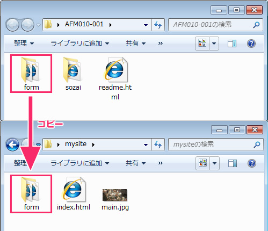Refresh the mysite folder address bar

pyautogui.click(x=158, y=145)
